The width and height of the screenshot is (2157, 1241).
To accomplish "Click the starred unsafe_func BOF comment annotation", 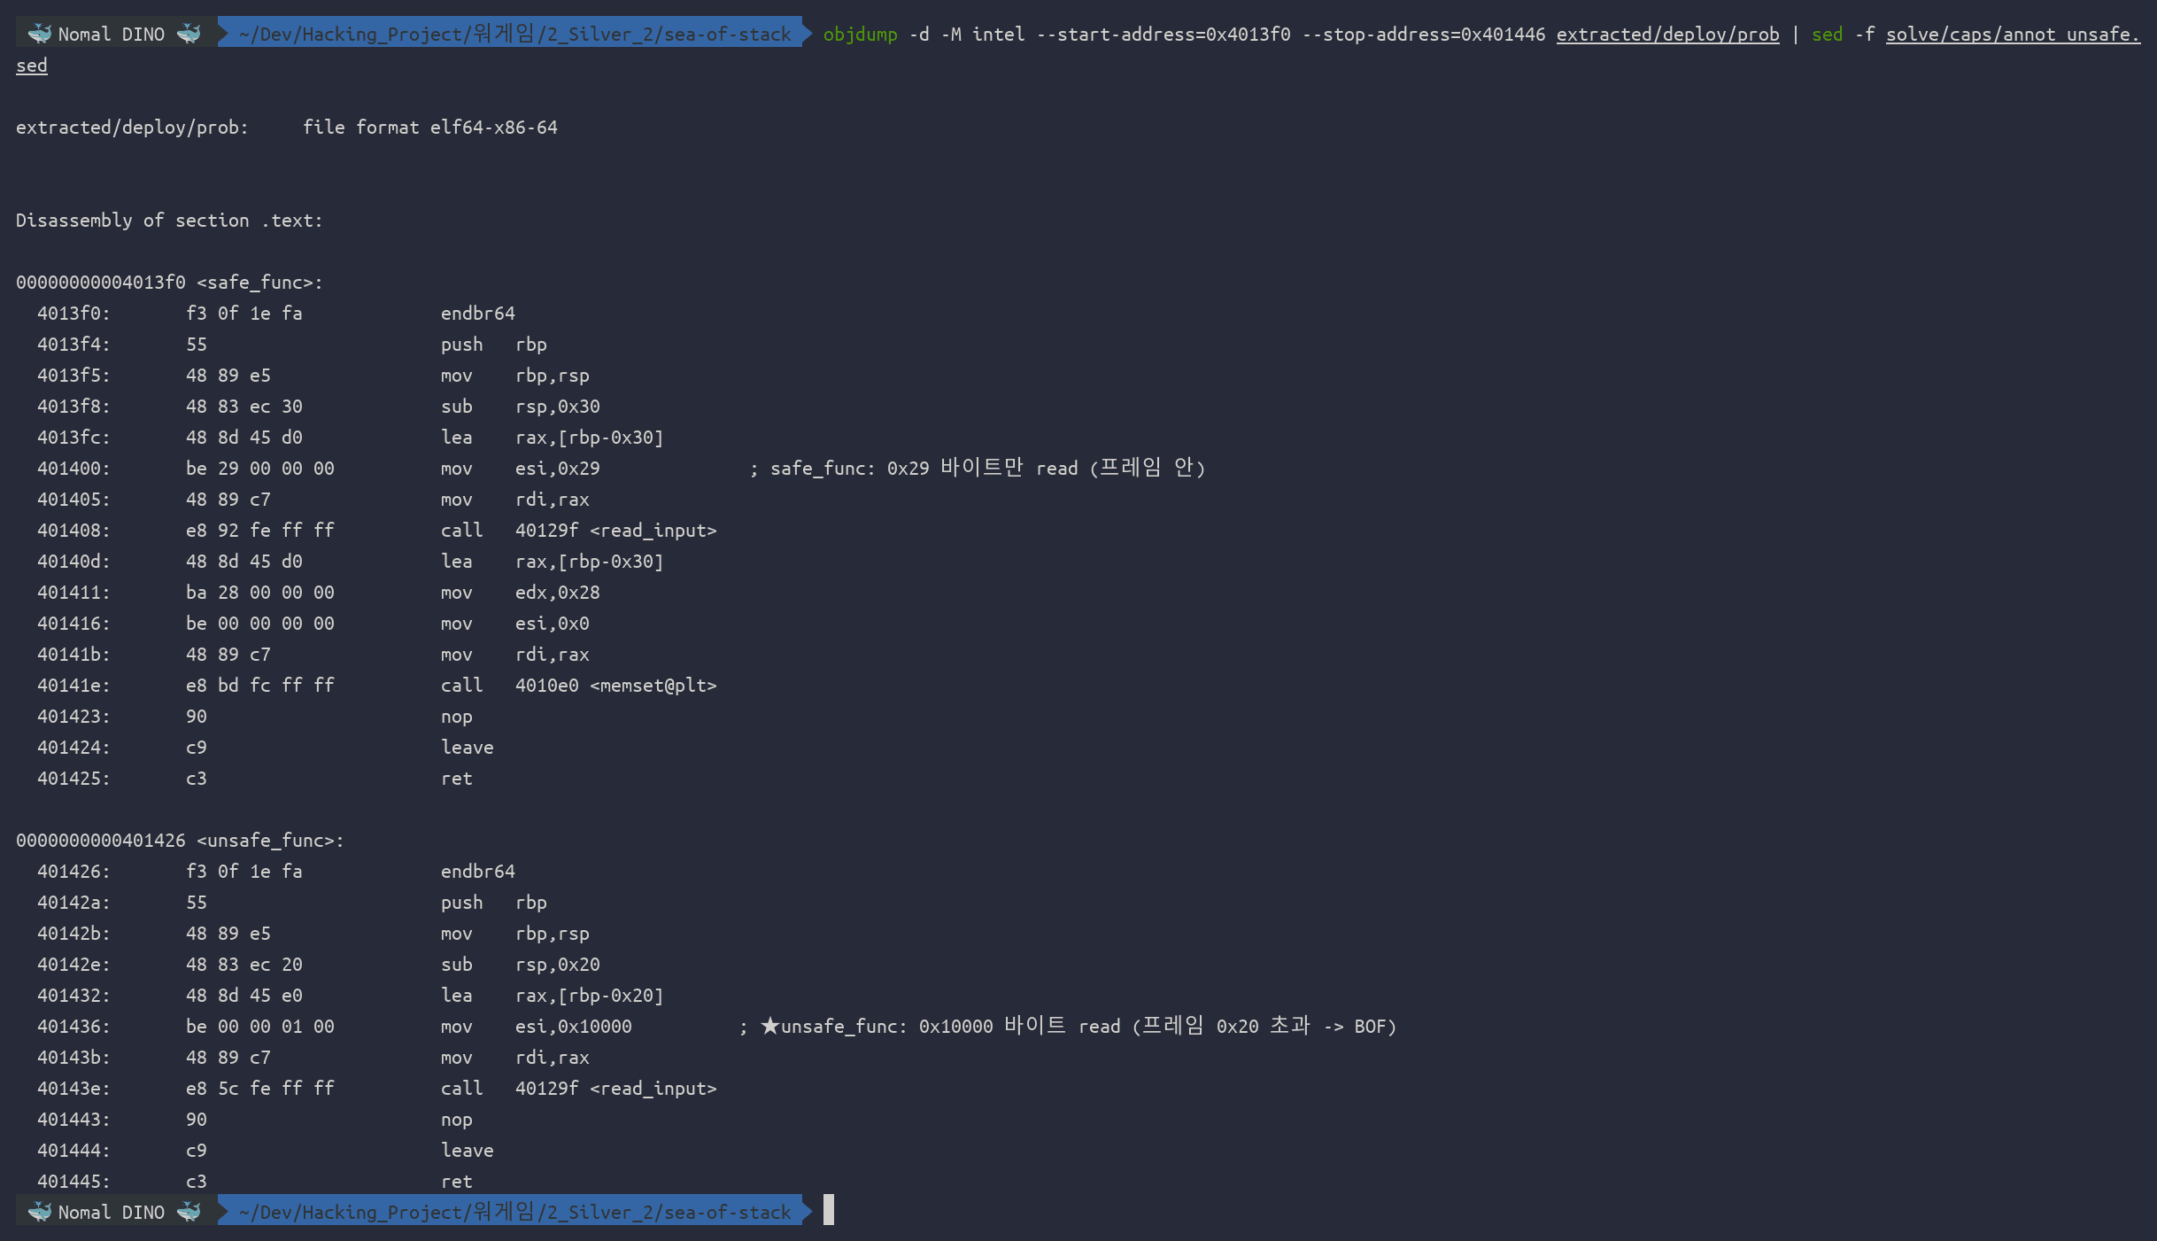I will pos(1069,1026).
